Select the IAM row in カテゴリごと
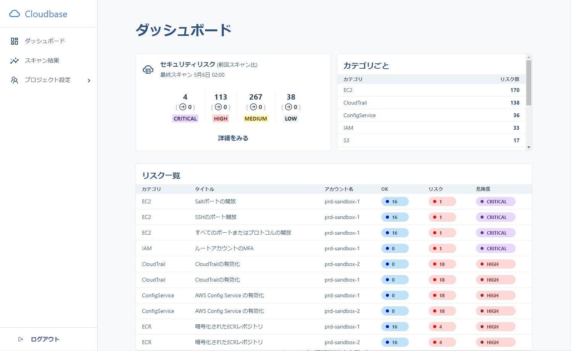Screen dimensions: 571x351 (431, 128)
